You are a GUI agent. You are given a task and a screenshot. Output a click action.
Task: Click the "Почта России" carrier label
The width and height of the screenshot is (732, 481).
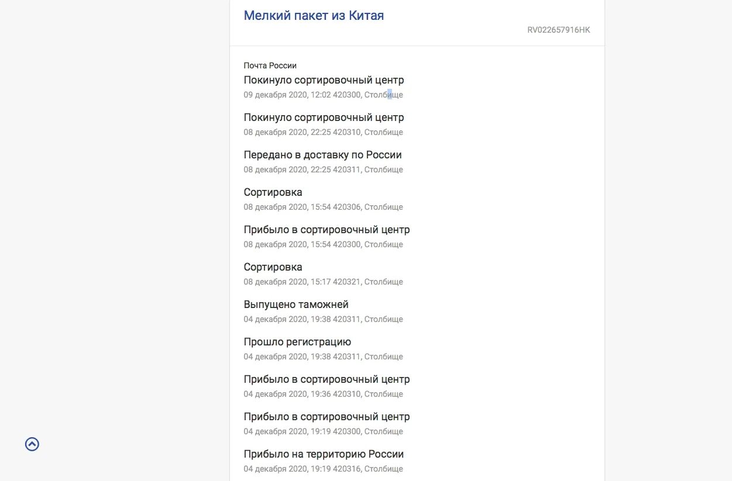[270, 65]
